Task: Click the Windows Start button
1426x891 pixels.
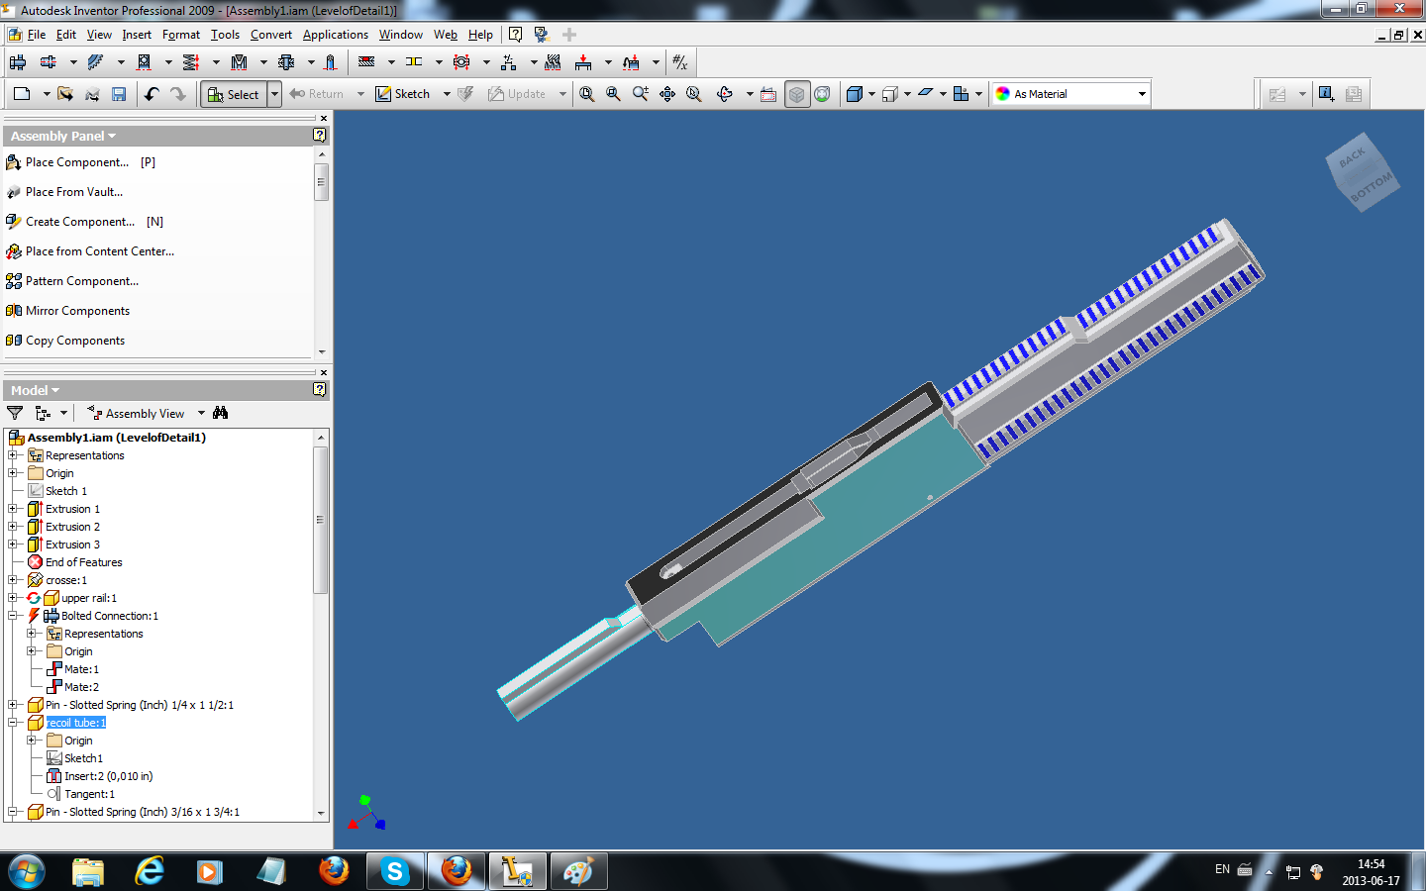Action: click(x=27, y=871)
